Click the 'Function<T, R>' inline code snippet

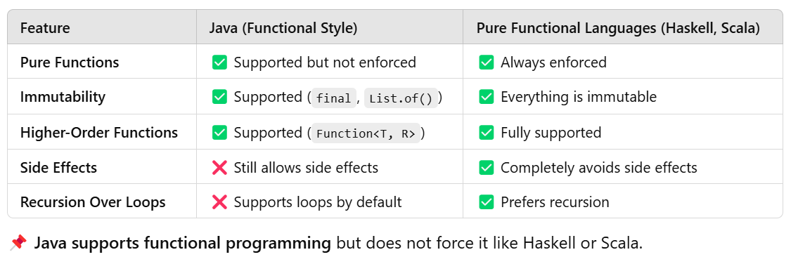366,133
